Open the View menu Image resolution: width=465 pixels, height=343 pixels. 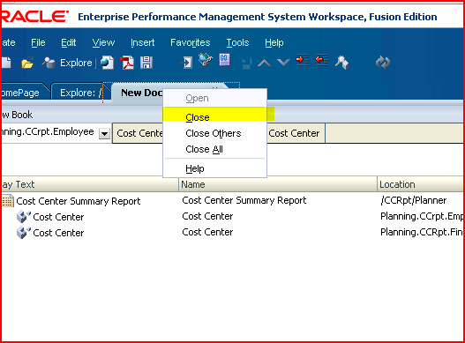click(x=103, y=42)
